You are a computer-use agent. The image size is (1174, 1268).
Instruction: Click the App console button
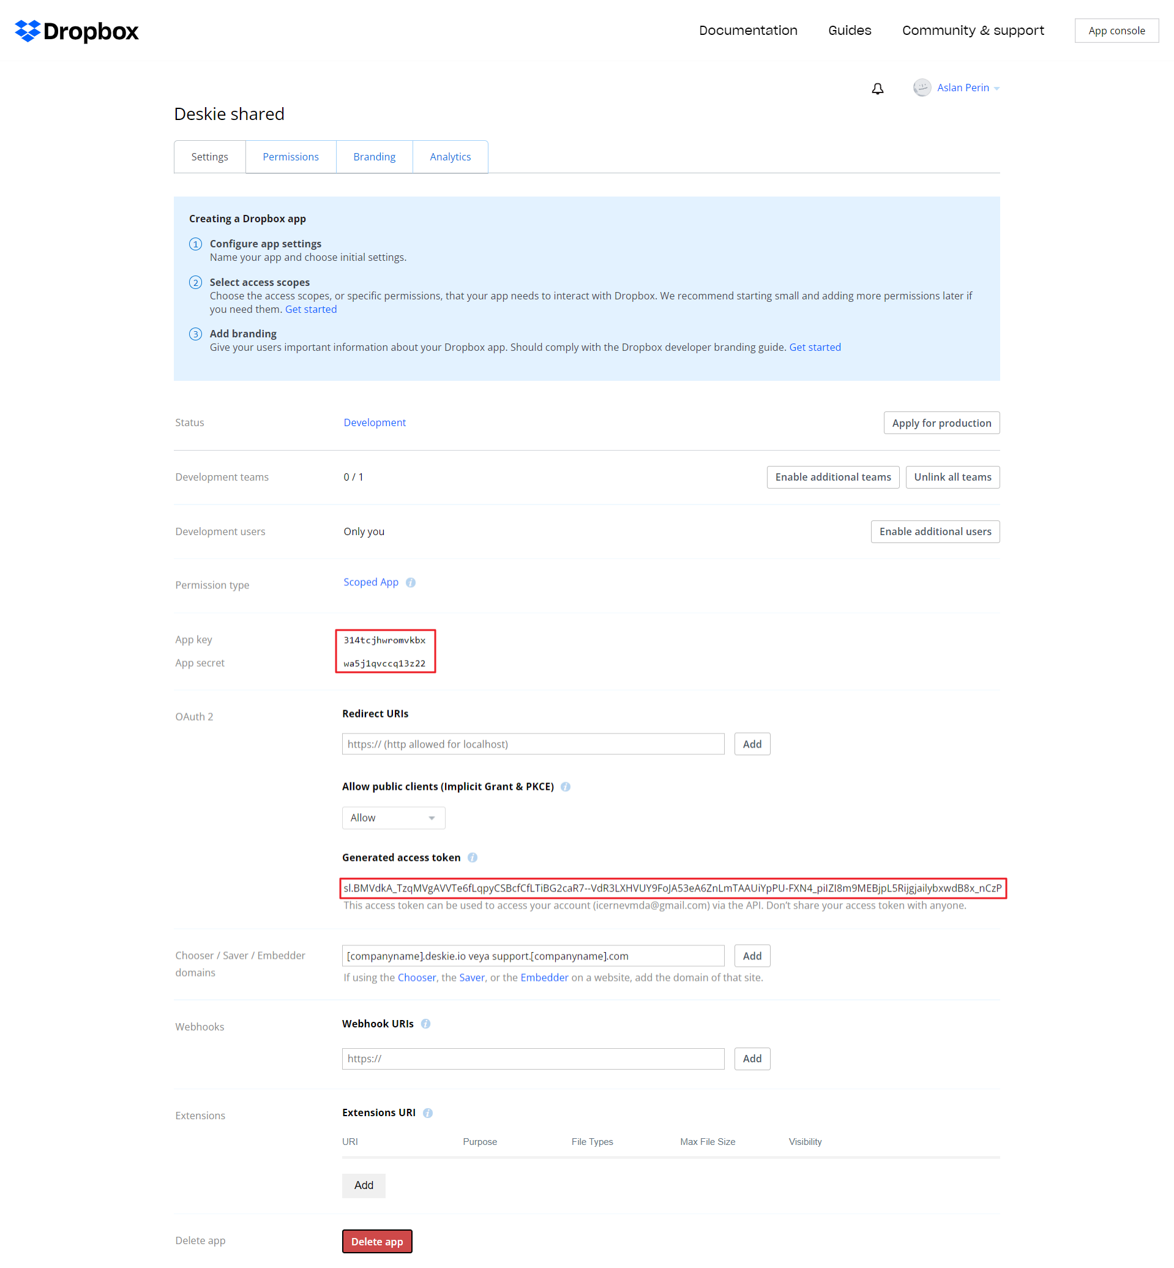pos(1116,31)
